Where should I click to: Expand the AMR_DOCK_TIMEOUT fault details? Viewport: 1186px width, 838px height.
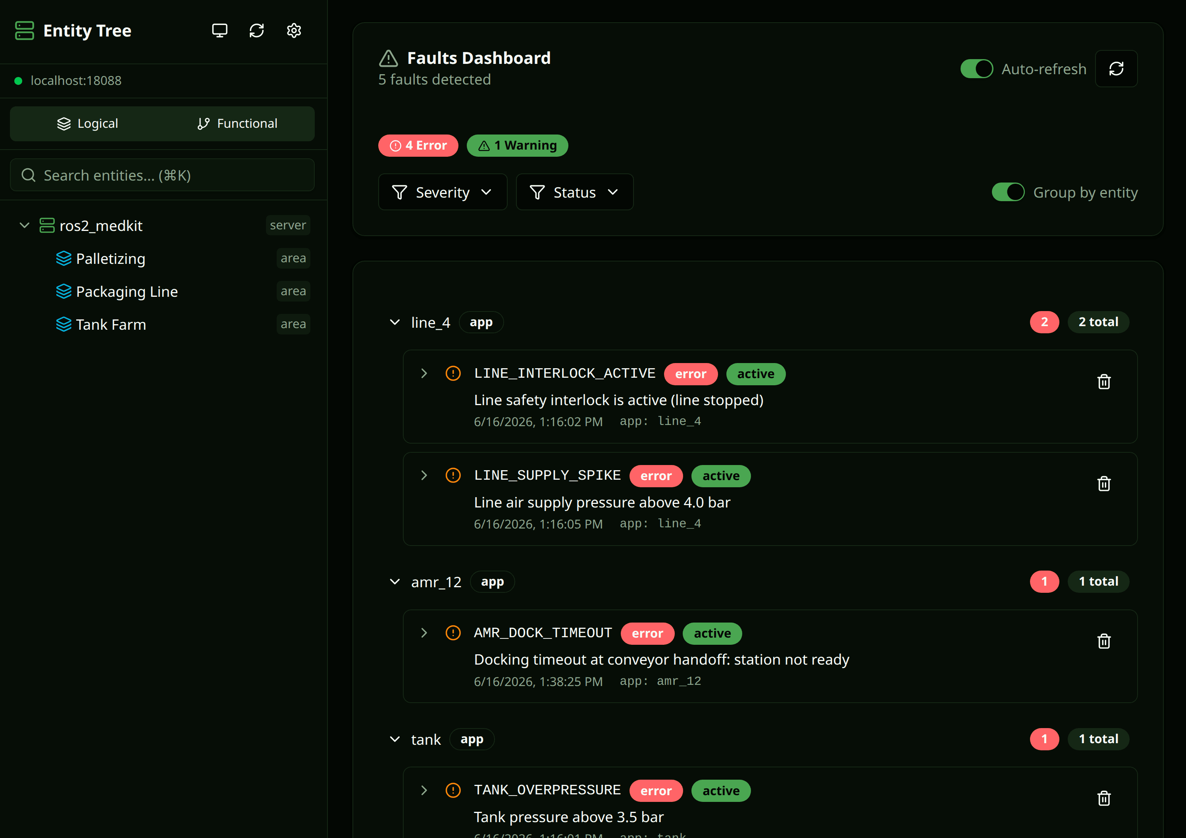point(424,632)
